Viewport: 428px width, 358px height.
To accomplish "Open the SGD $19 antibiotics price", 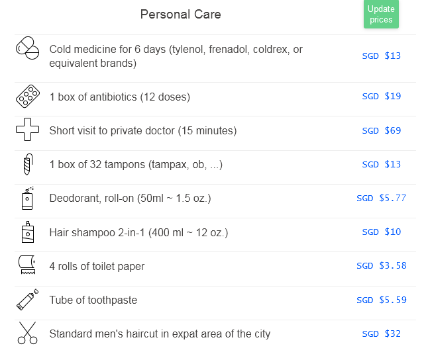I will [381, 97].
